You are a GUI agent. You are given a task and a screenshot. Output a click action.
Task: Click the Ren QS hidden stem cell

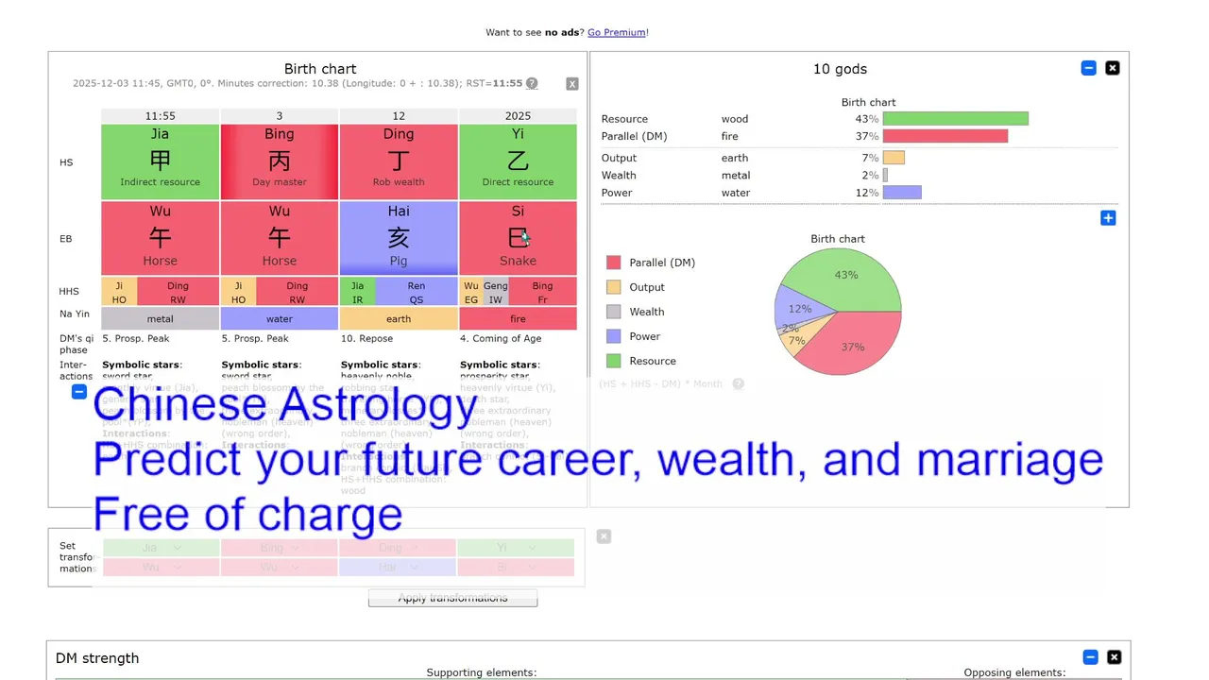point(417,292)
